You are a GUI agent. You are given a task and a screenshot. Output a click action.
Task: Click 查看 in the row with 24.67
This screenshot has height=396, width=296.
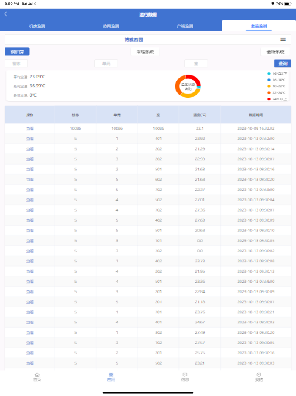(30, 323)
